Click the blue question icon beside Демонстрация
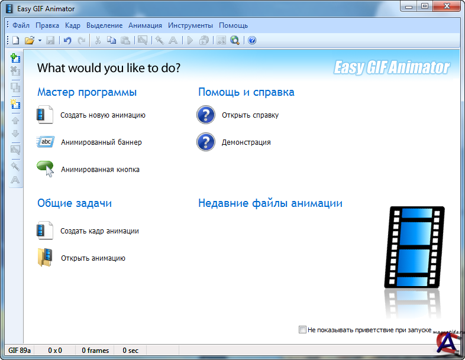 (x=205, y=142)
